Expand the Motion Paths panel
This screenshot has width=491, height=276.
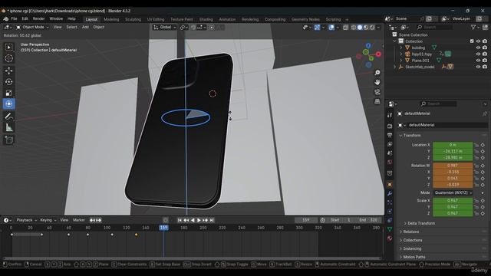click(414, 257)
